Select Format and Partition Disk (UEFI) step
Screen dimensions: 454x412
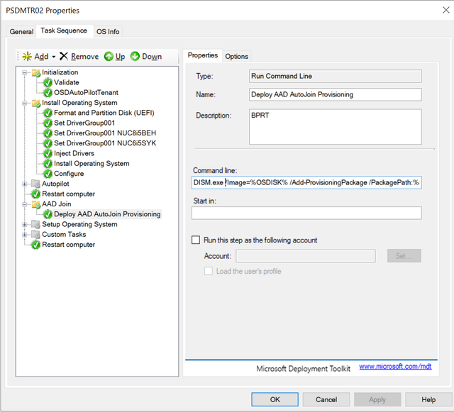tap(104, 113)
